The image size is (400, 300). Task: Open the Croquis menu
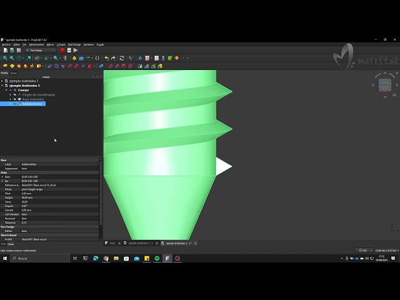[x=61, y=44]
